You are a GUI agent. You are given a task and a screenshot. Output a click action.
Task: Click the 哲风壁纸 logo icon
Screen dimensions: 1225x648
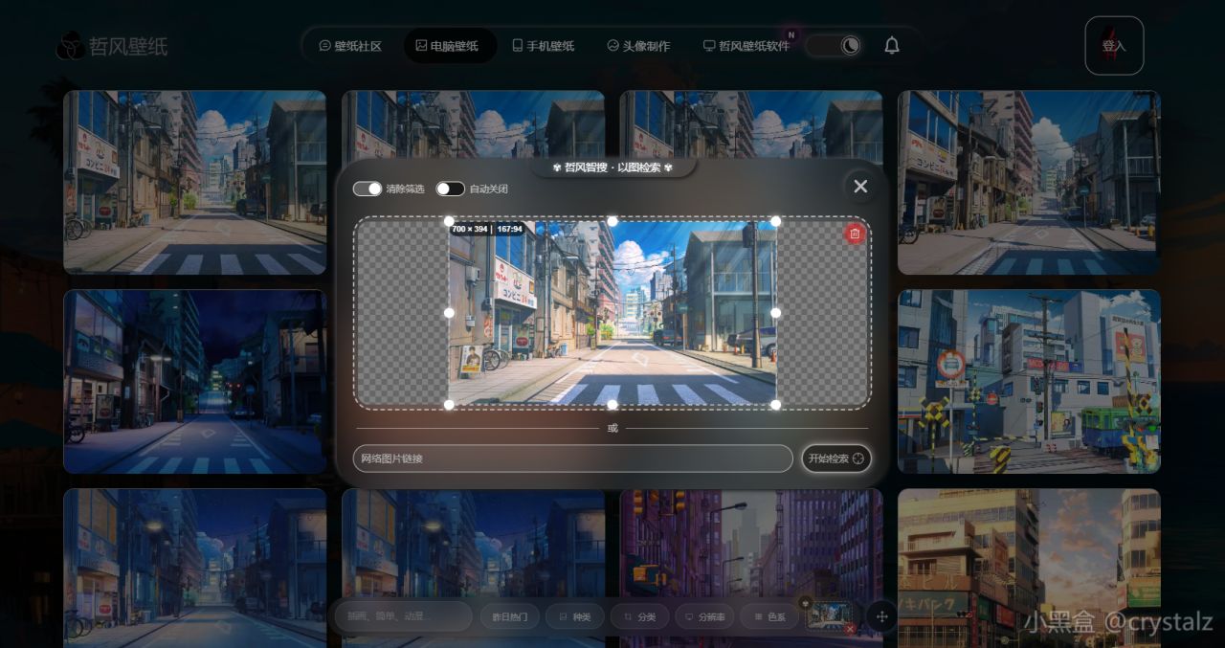(x=70, y=46)
